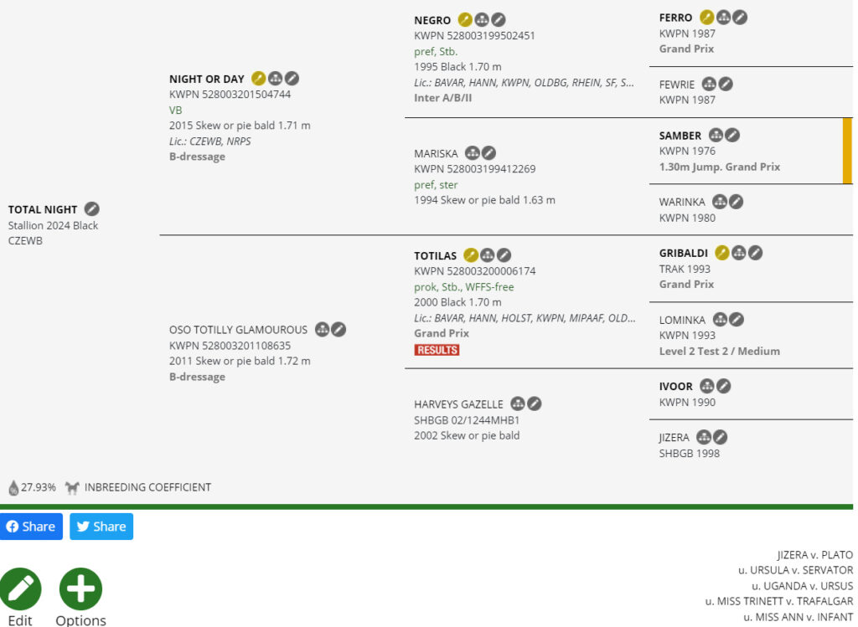
Task: Click the SAMBER horse name
Action: 680,135
